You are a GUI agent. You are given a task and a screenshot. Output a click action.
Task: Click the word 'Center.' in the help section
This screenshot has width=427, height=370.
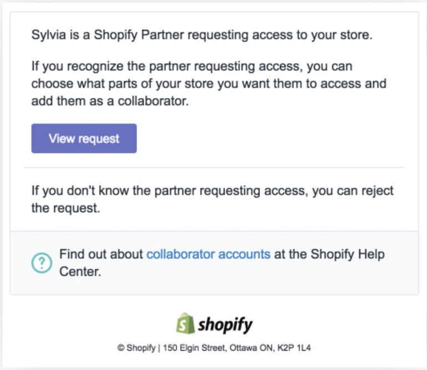pyautogui.click(x=80, y=272)
